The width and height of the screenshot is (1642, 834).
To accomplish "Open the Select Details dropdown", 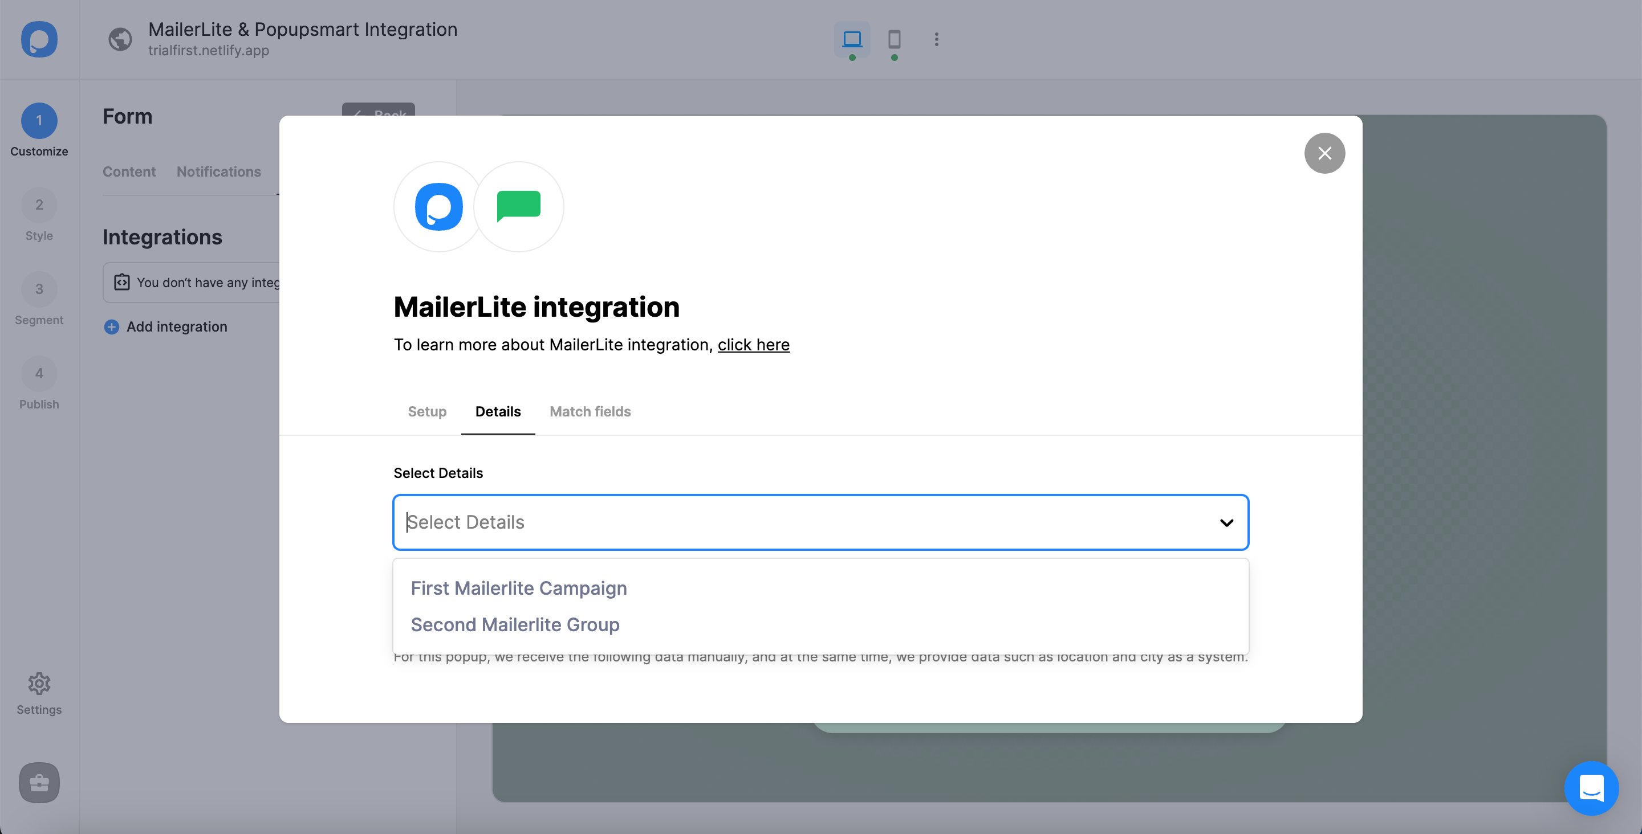I will pyautogui.click(x=820, y=521).
